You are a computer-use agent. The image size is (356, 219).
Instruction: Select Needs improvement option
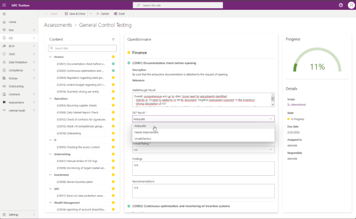203,132
